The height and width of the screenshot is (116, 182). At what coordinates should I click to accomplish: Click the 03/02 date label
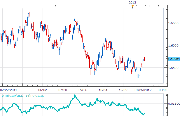(x=163, y=90)
